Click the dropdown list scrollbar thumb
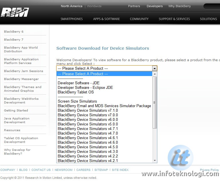 pos(154,102)
